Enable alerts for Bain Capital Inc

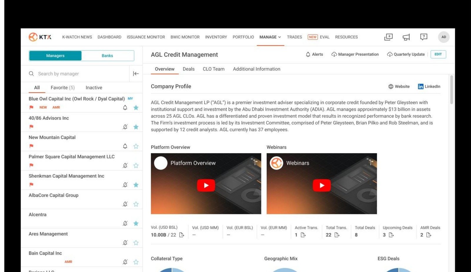[125, 262]
